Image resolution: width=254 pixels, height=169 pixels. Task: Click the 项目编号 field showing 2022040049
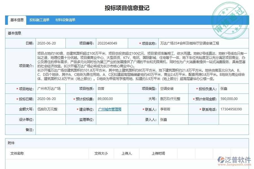[111, 43]
